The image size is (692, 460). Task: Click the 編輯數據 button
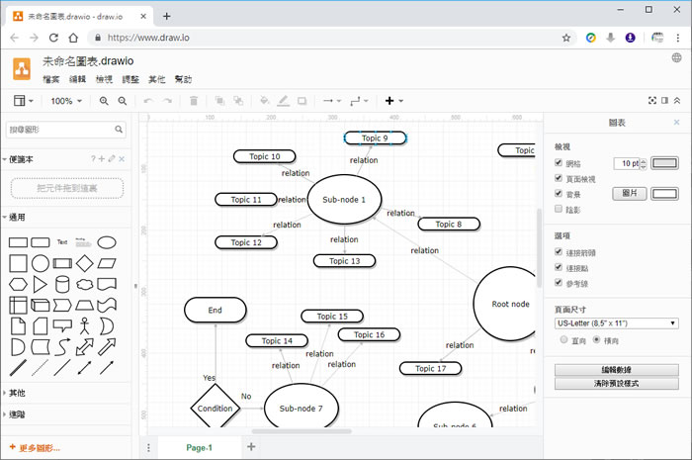616,369
